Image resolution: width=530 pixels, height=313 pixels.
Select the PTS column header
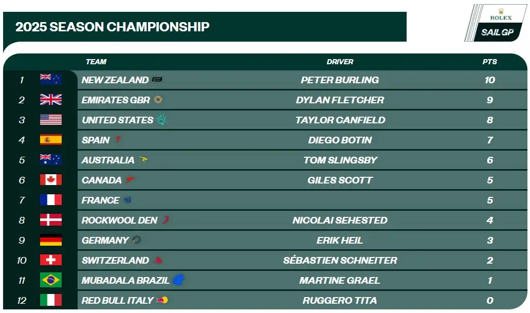489,62
